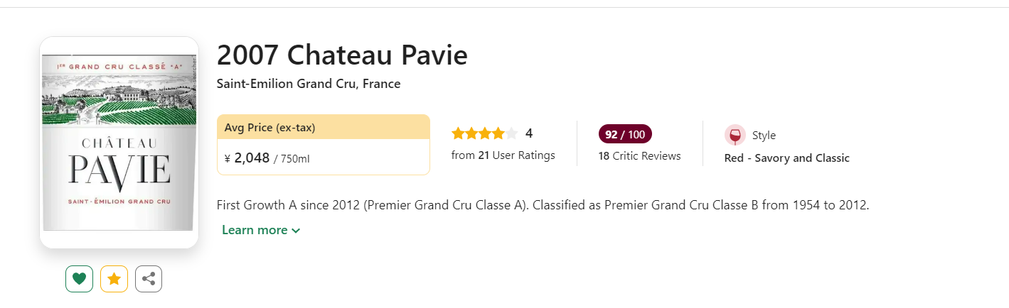Click the Avg Price (ex-tax) header
This screenshot has width=1009, height=308.
coord(270,128)
